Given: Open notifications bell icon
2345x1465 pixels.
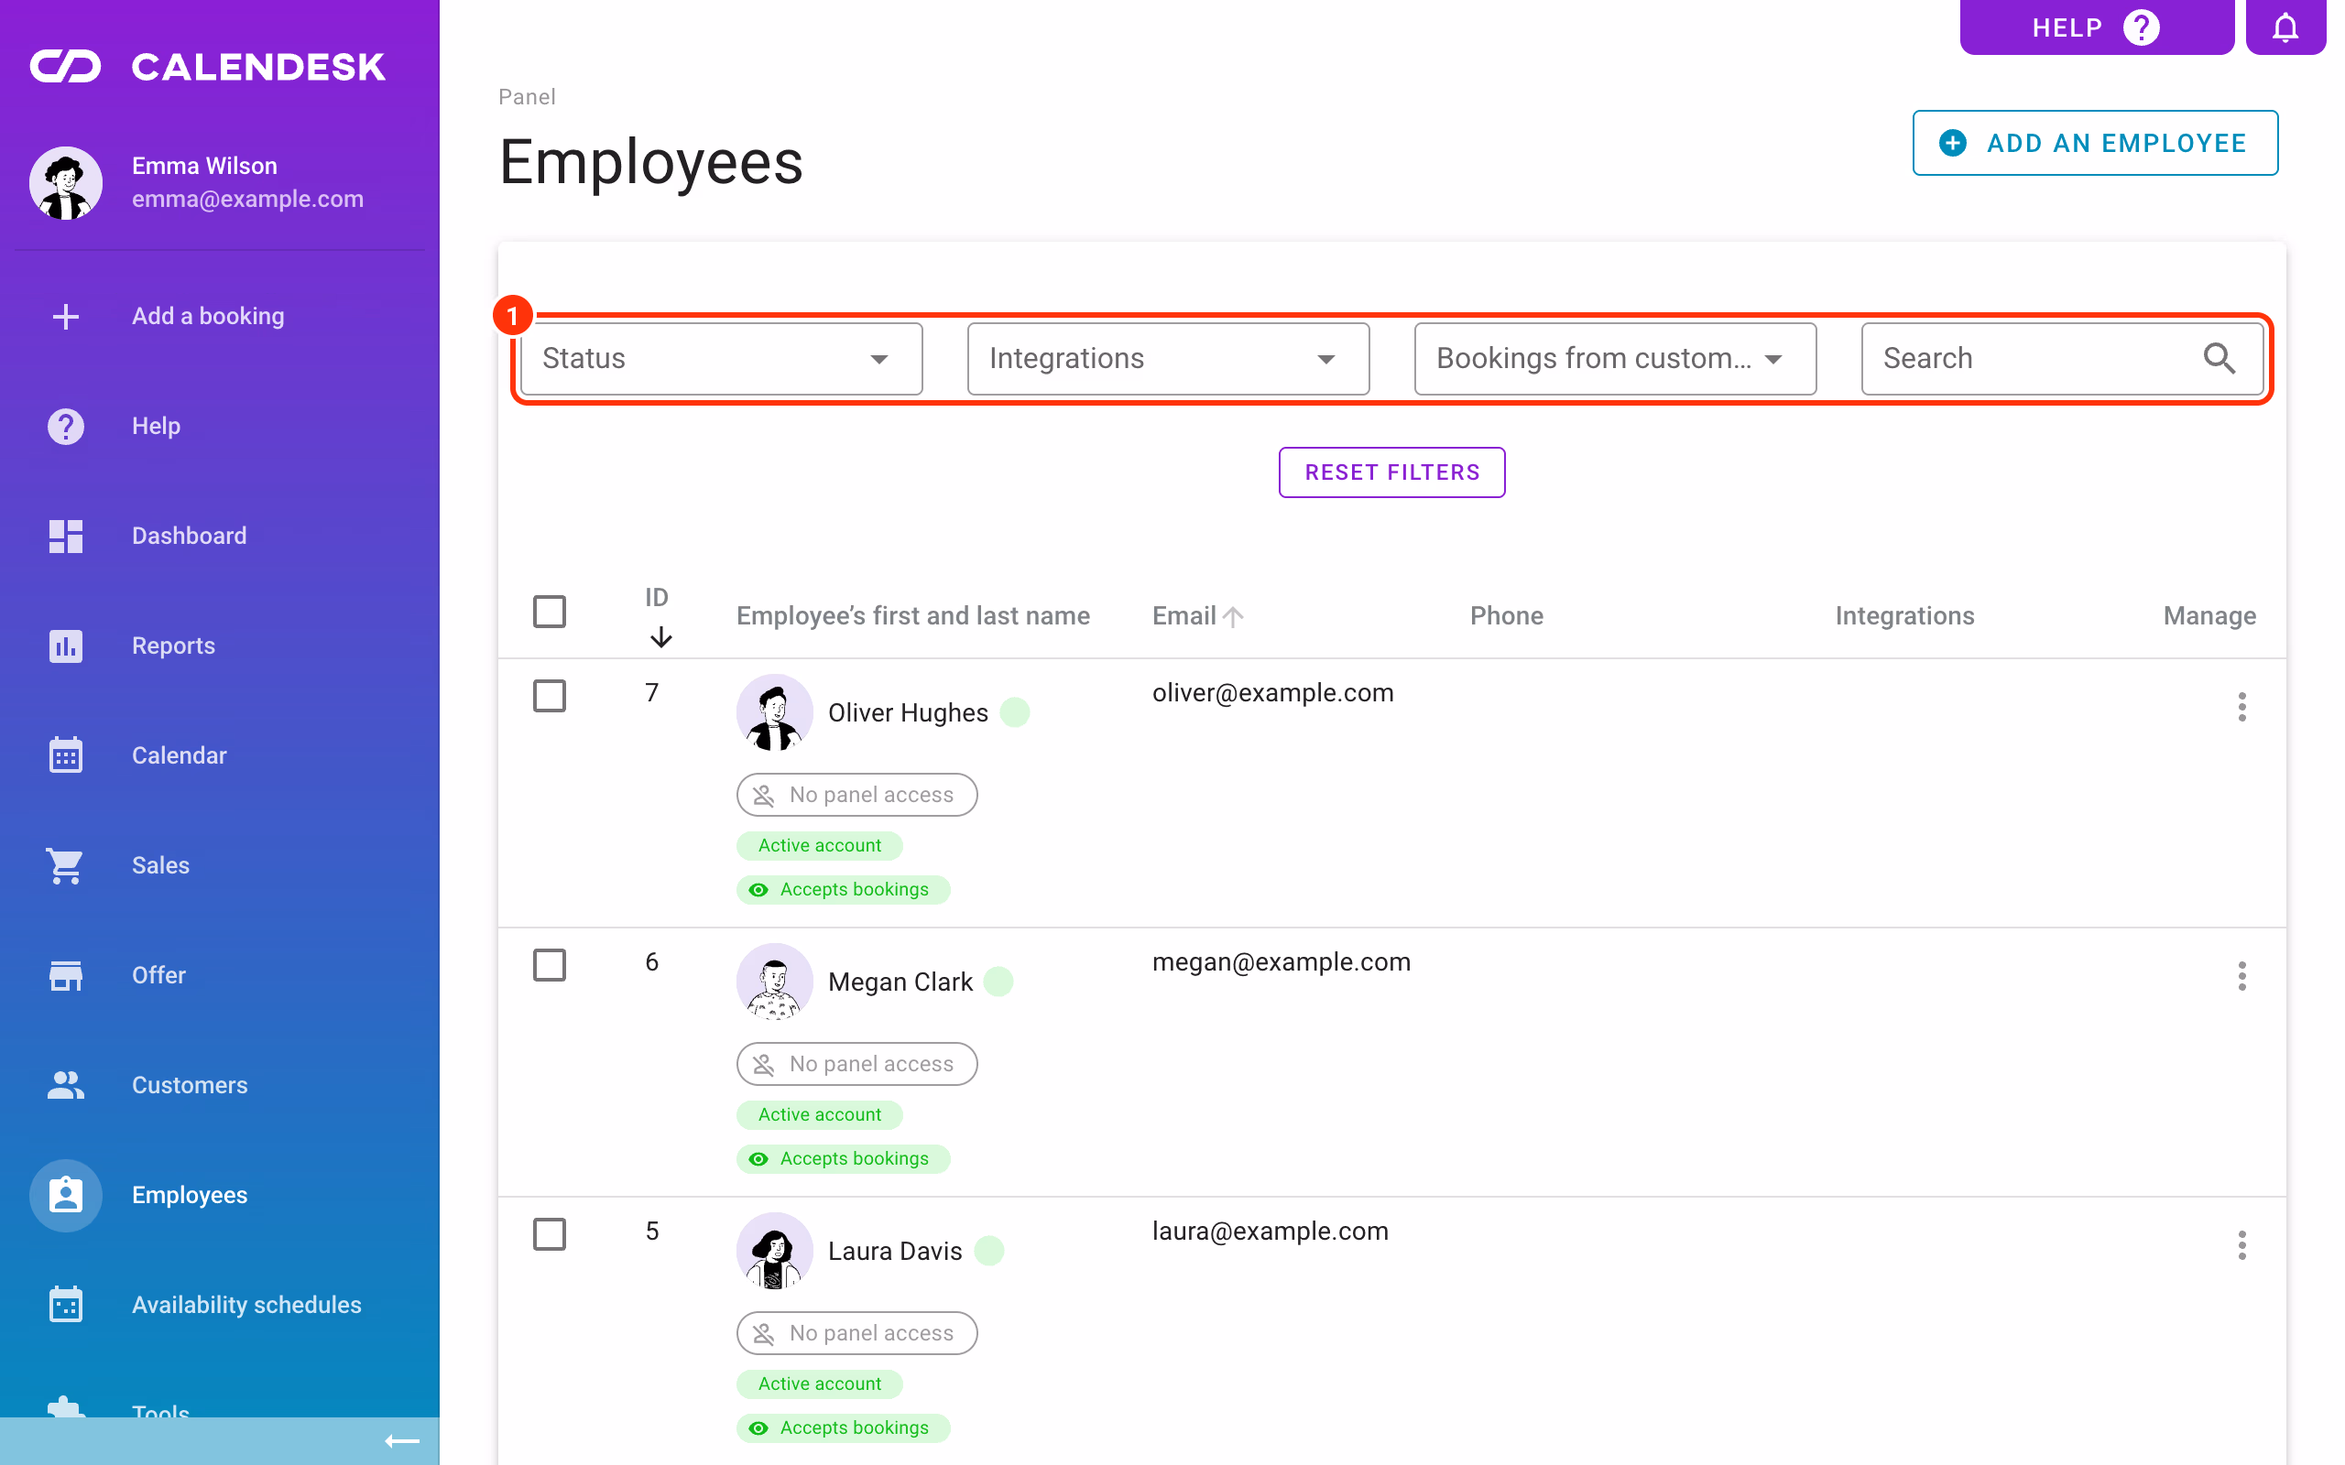Looking at the screenshot, I should [x=2285, y=27].
